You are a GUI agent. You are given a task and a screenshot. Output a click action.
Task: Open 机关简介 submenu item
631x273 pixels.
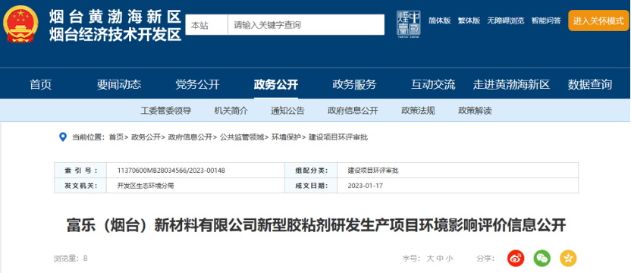231,111
